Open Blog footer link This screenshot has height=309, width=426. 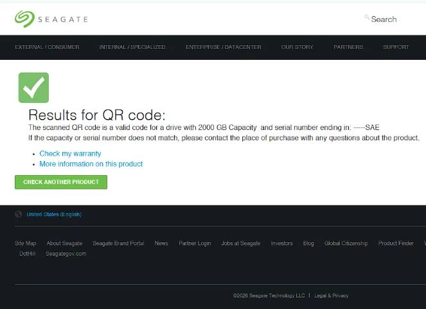[x=308, y=243]
